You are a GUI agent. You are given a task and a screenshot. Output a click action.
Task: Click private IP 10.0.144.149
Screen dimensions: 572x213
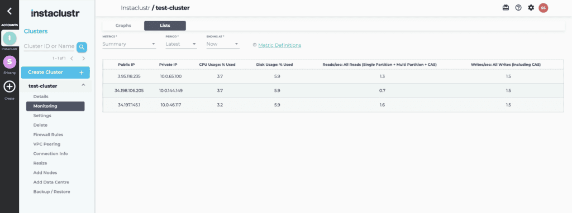[x=171, y=91]
